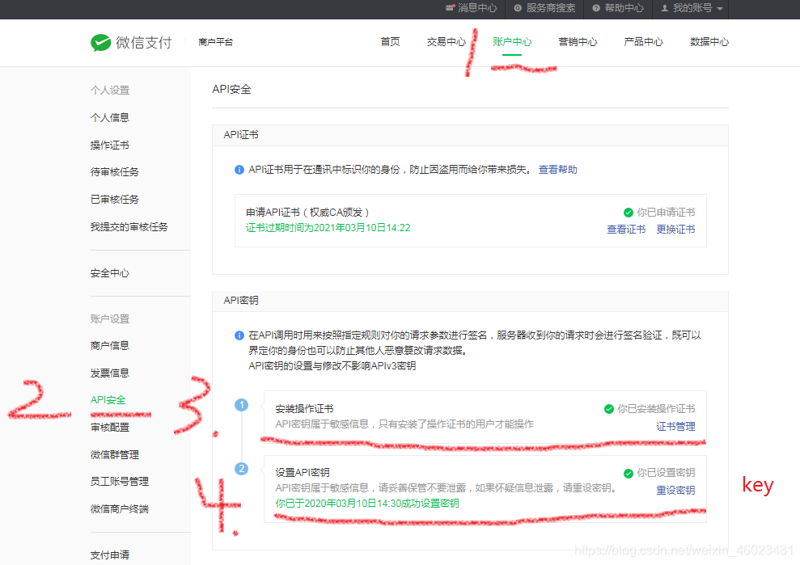Screen dimensions: 800x565
Task: Open 员工账号管理 in sidebar
Action: [120, 482]
